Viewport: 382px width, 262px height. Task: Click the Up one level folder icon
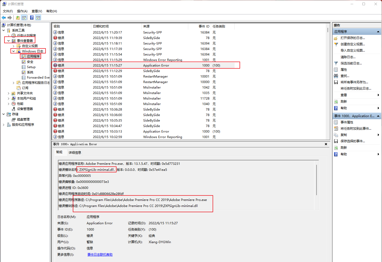[x=18, y=18]
